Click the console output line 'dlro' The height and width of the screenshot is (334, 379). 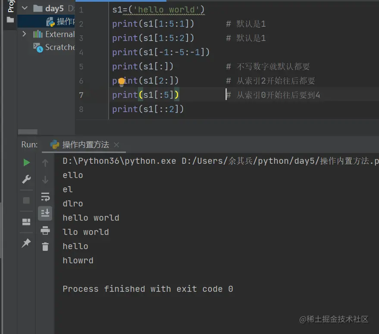click(73, 203)
